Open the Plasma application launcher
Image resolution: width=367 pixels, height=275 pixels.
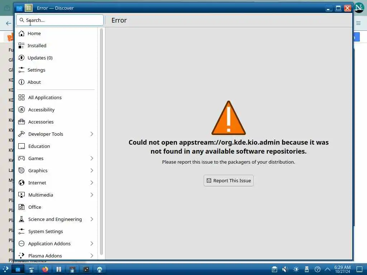[5, 269]
